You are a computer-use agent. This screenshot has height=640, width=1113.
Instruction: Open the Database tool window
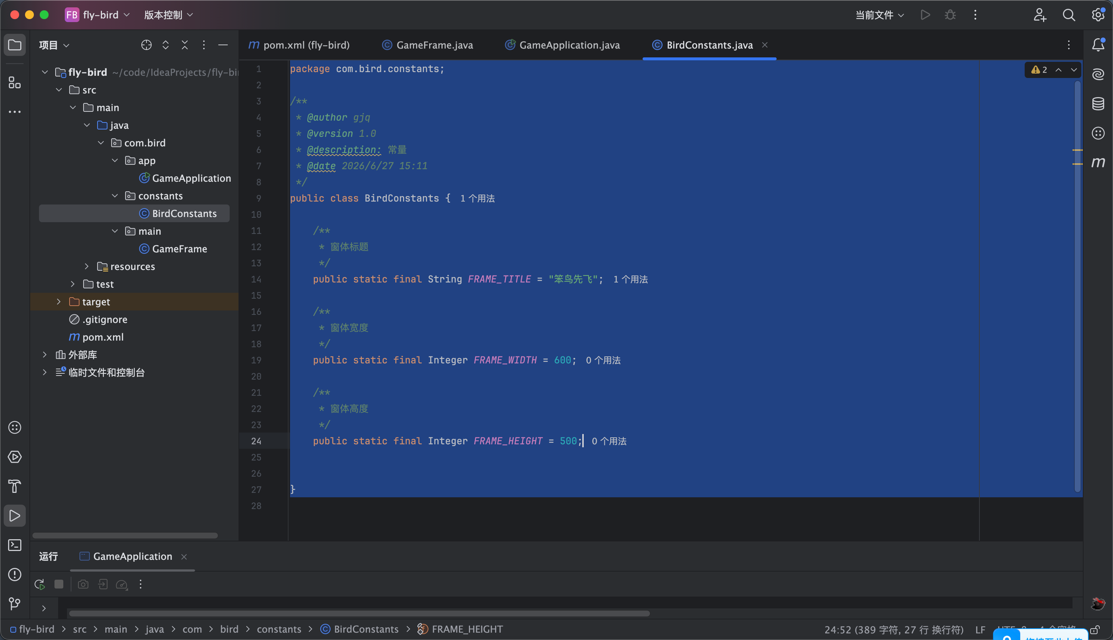(1098, 103)
